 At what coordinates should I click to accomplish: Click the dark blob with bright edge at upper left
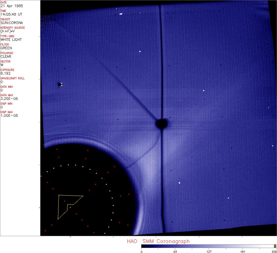pos(60,85)
